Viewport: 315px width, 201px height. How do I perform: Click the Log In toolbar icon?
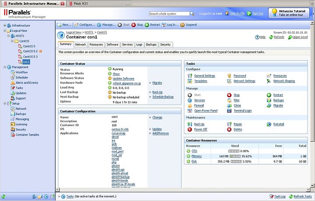164,25
